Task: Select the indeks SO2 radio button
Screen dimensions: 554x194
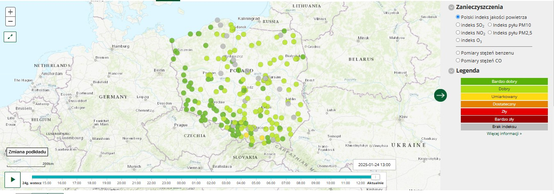Action: tap(458, 25)
